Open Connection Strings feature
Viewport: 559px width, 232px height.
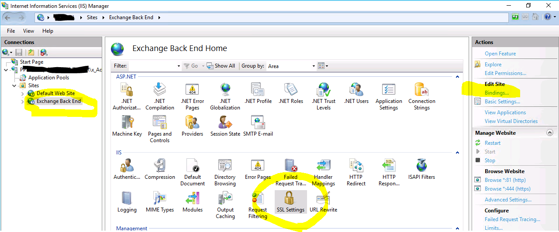[x=422, y=96]
